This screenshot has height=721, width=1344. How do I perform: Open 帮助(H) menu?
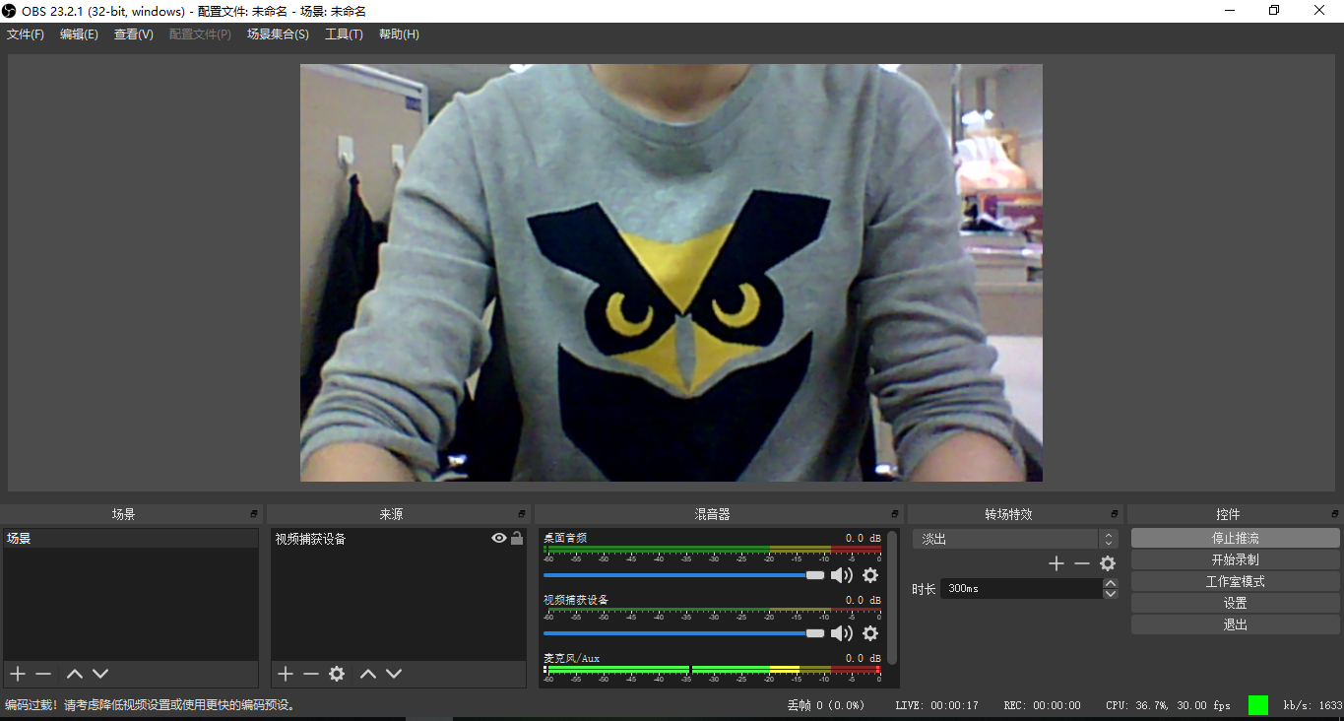pos(399,34)
